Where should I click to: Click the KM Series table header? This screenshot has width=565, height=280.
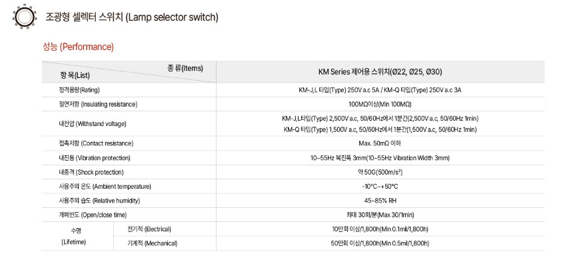coord(380,72)
